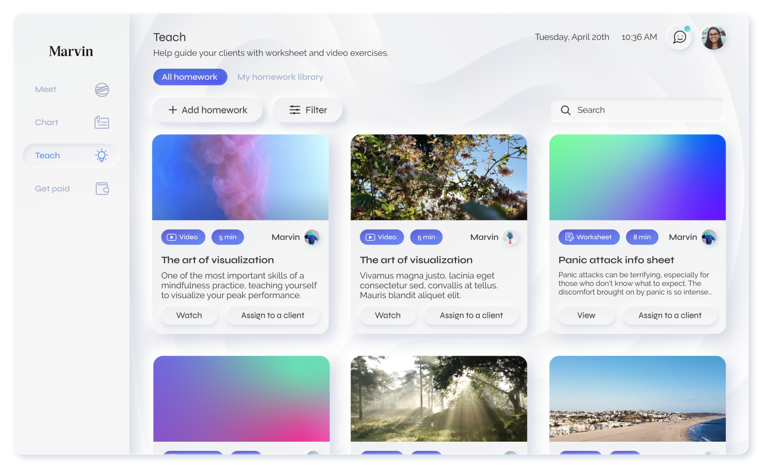Click the 5 min tag on pink smoke card
This screenshot has width=759, height=465.
(x=228, y=237)
